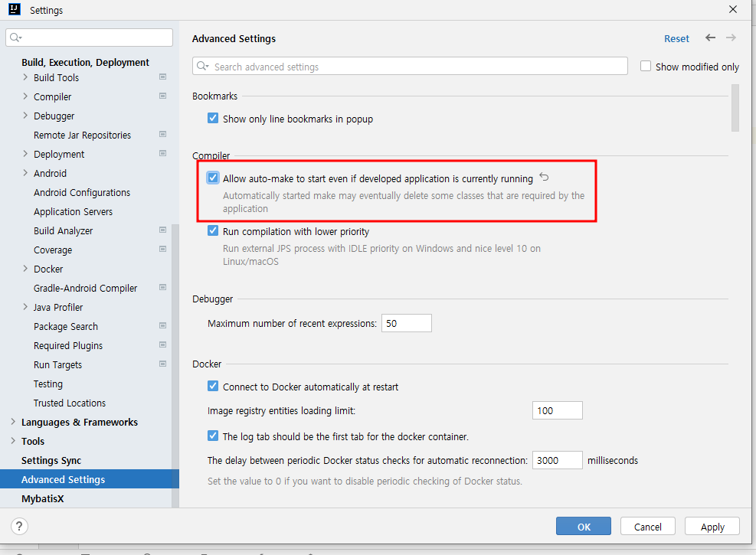Click the project-level icon next to Build Tools
Image resolution: width=756 pixels, height=555 pixels.
(163, 77)
